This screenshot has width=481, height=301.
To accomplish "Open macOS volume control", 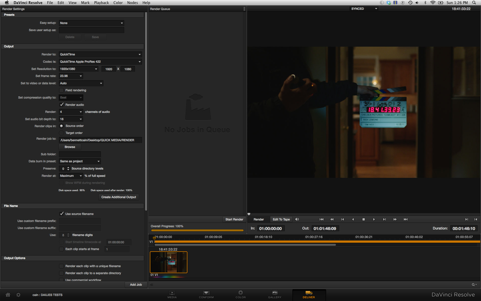I will tap(417, 3).
